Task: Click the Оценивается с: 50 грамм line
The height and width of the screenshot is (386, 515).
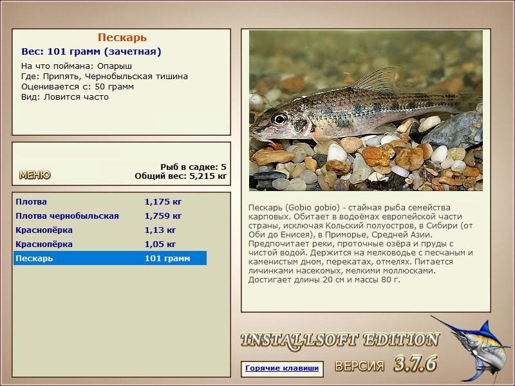Action: coord(77,87)
